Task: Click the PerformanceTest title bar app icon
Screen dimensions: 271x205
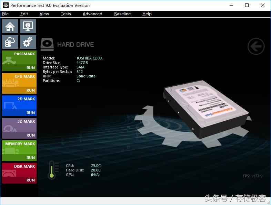Action: point(6,6)
